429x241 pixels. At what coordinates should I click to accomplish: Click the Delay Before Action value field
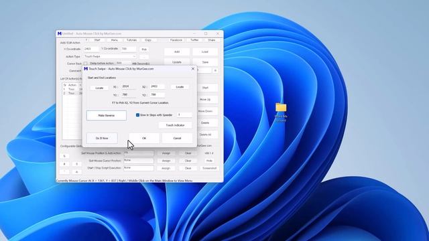coord(123,63)
